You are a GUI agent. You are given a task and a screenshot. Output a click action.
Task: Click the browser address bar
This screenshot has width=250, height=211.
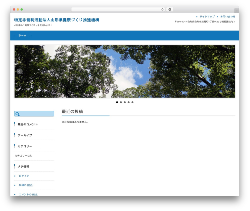point(118,9)
